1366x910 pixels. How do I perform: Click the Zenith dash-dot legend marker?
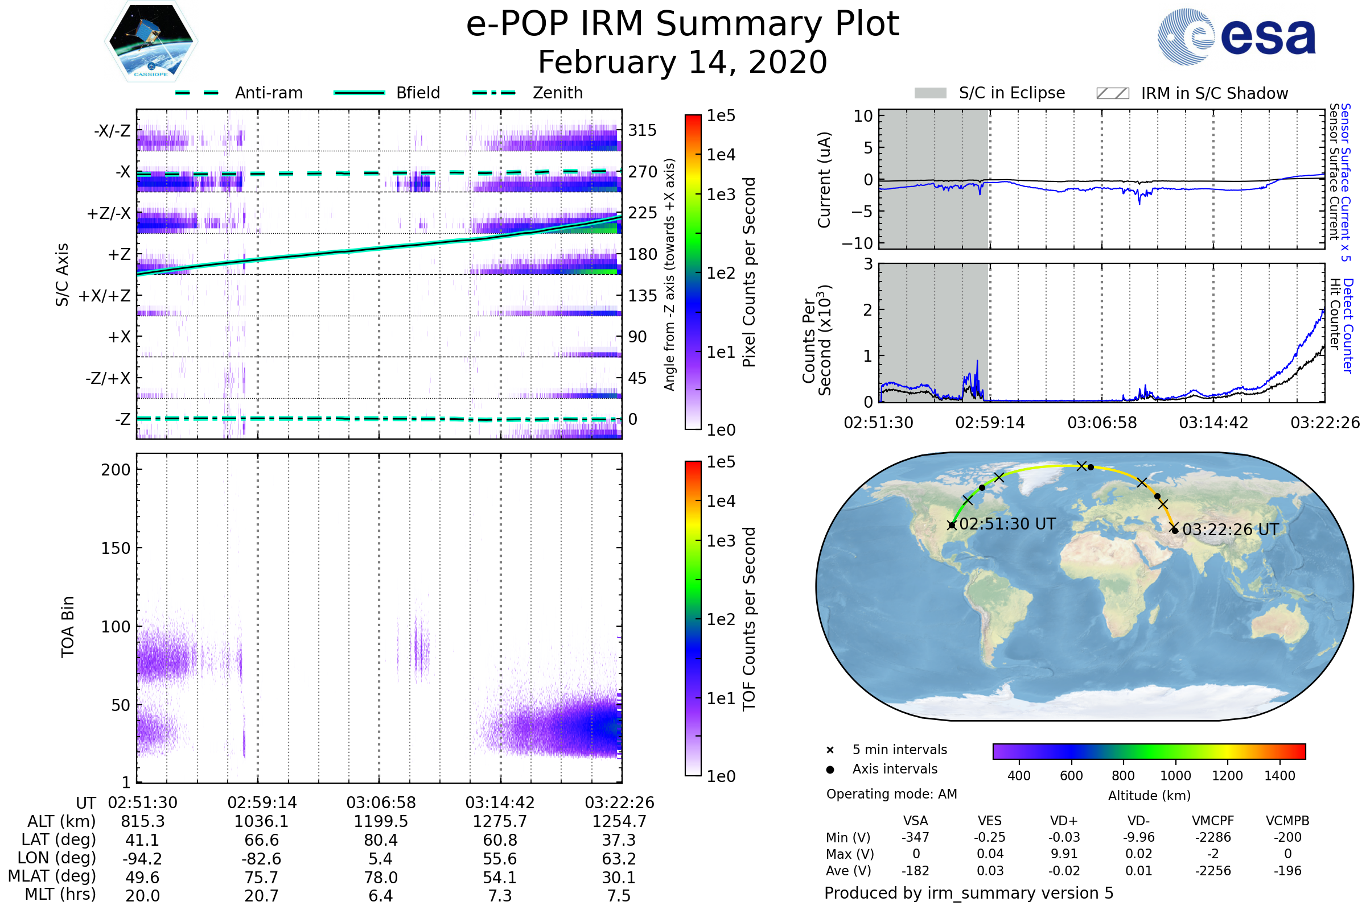point(494,93)
